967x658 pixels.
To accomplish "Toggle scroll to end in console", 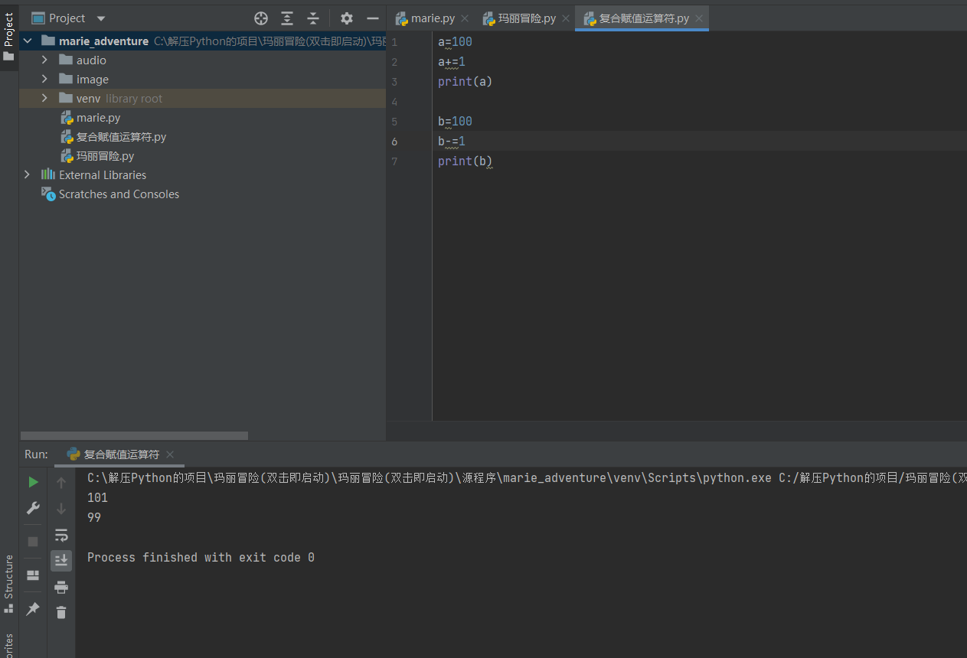I will [x=61, y=561].
